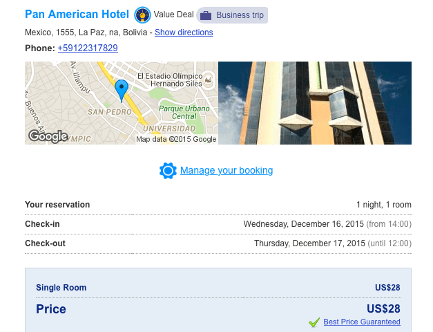Open the Best Price Guaranteed link
433x332 pixels.
[362, 322]
